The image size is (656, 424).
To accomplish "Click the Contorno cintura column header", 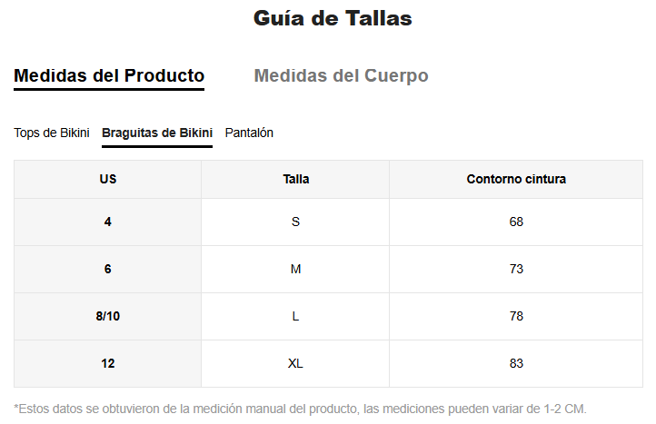I will tap(516, 179).
